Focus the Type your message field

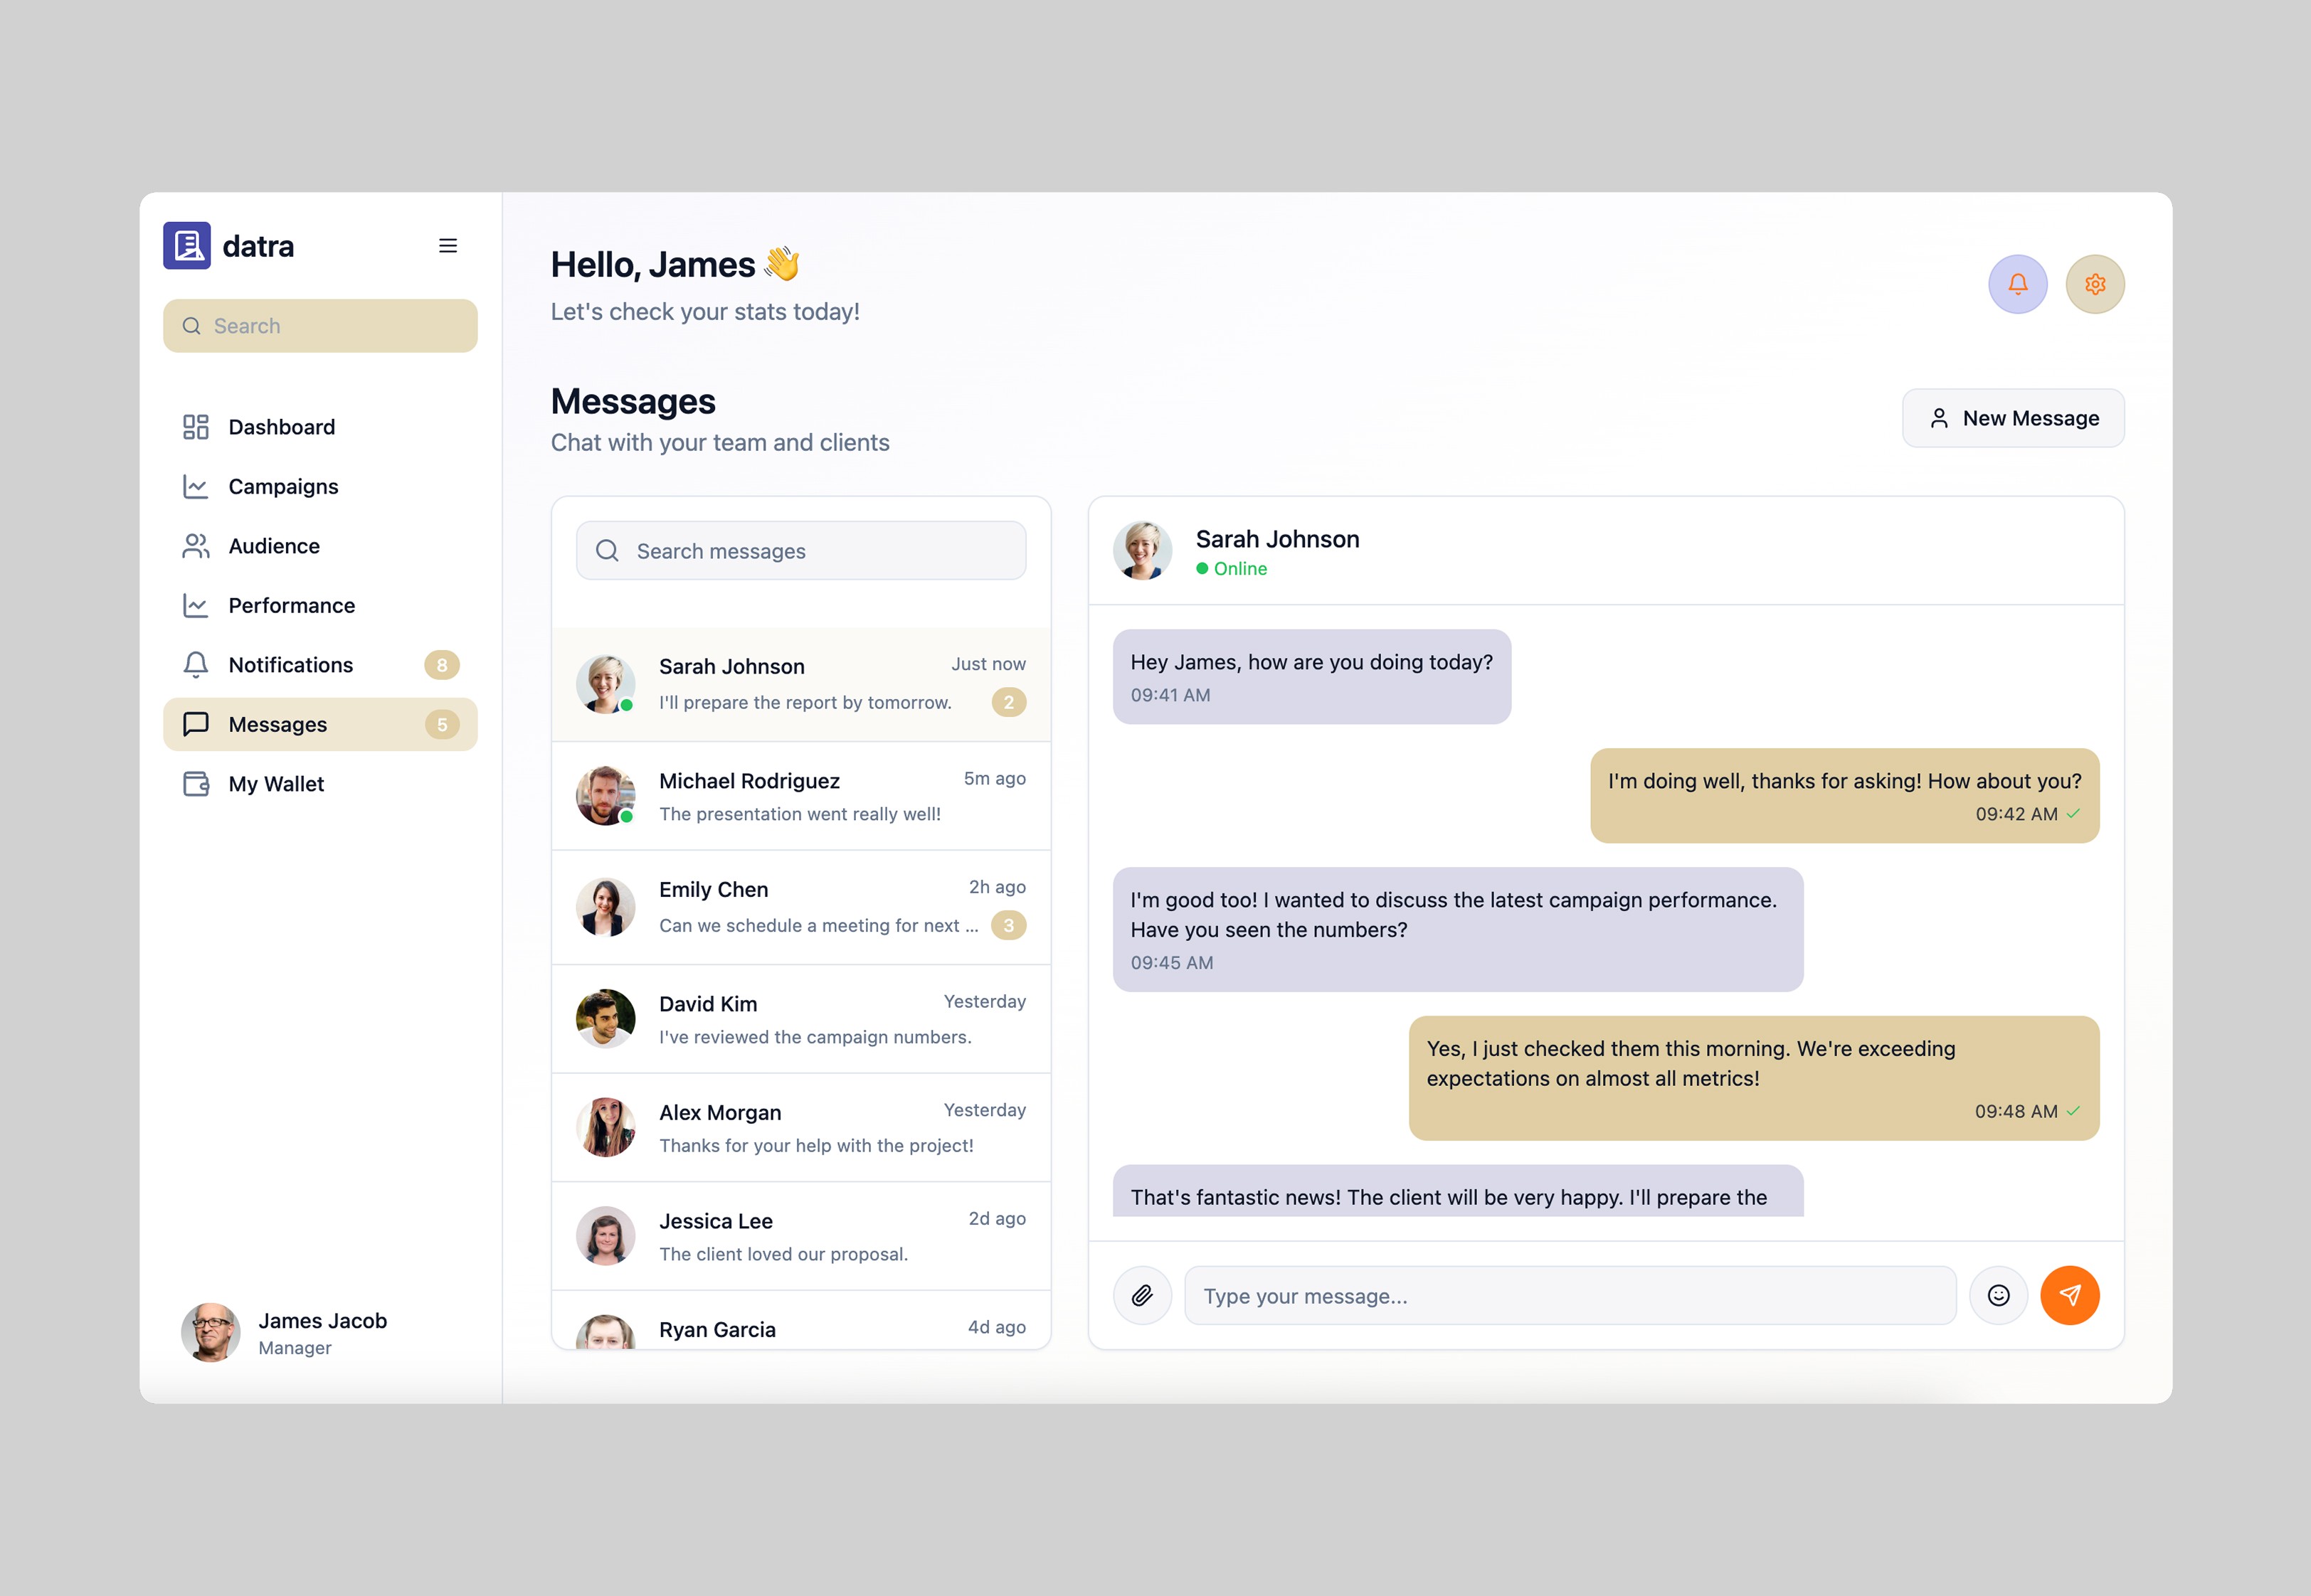click(1569, 1296)
